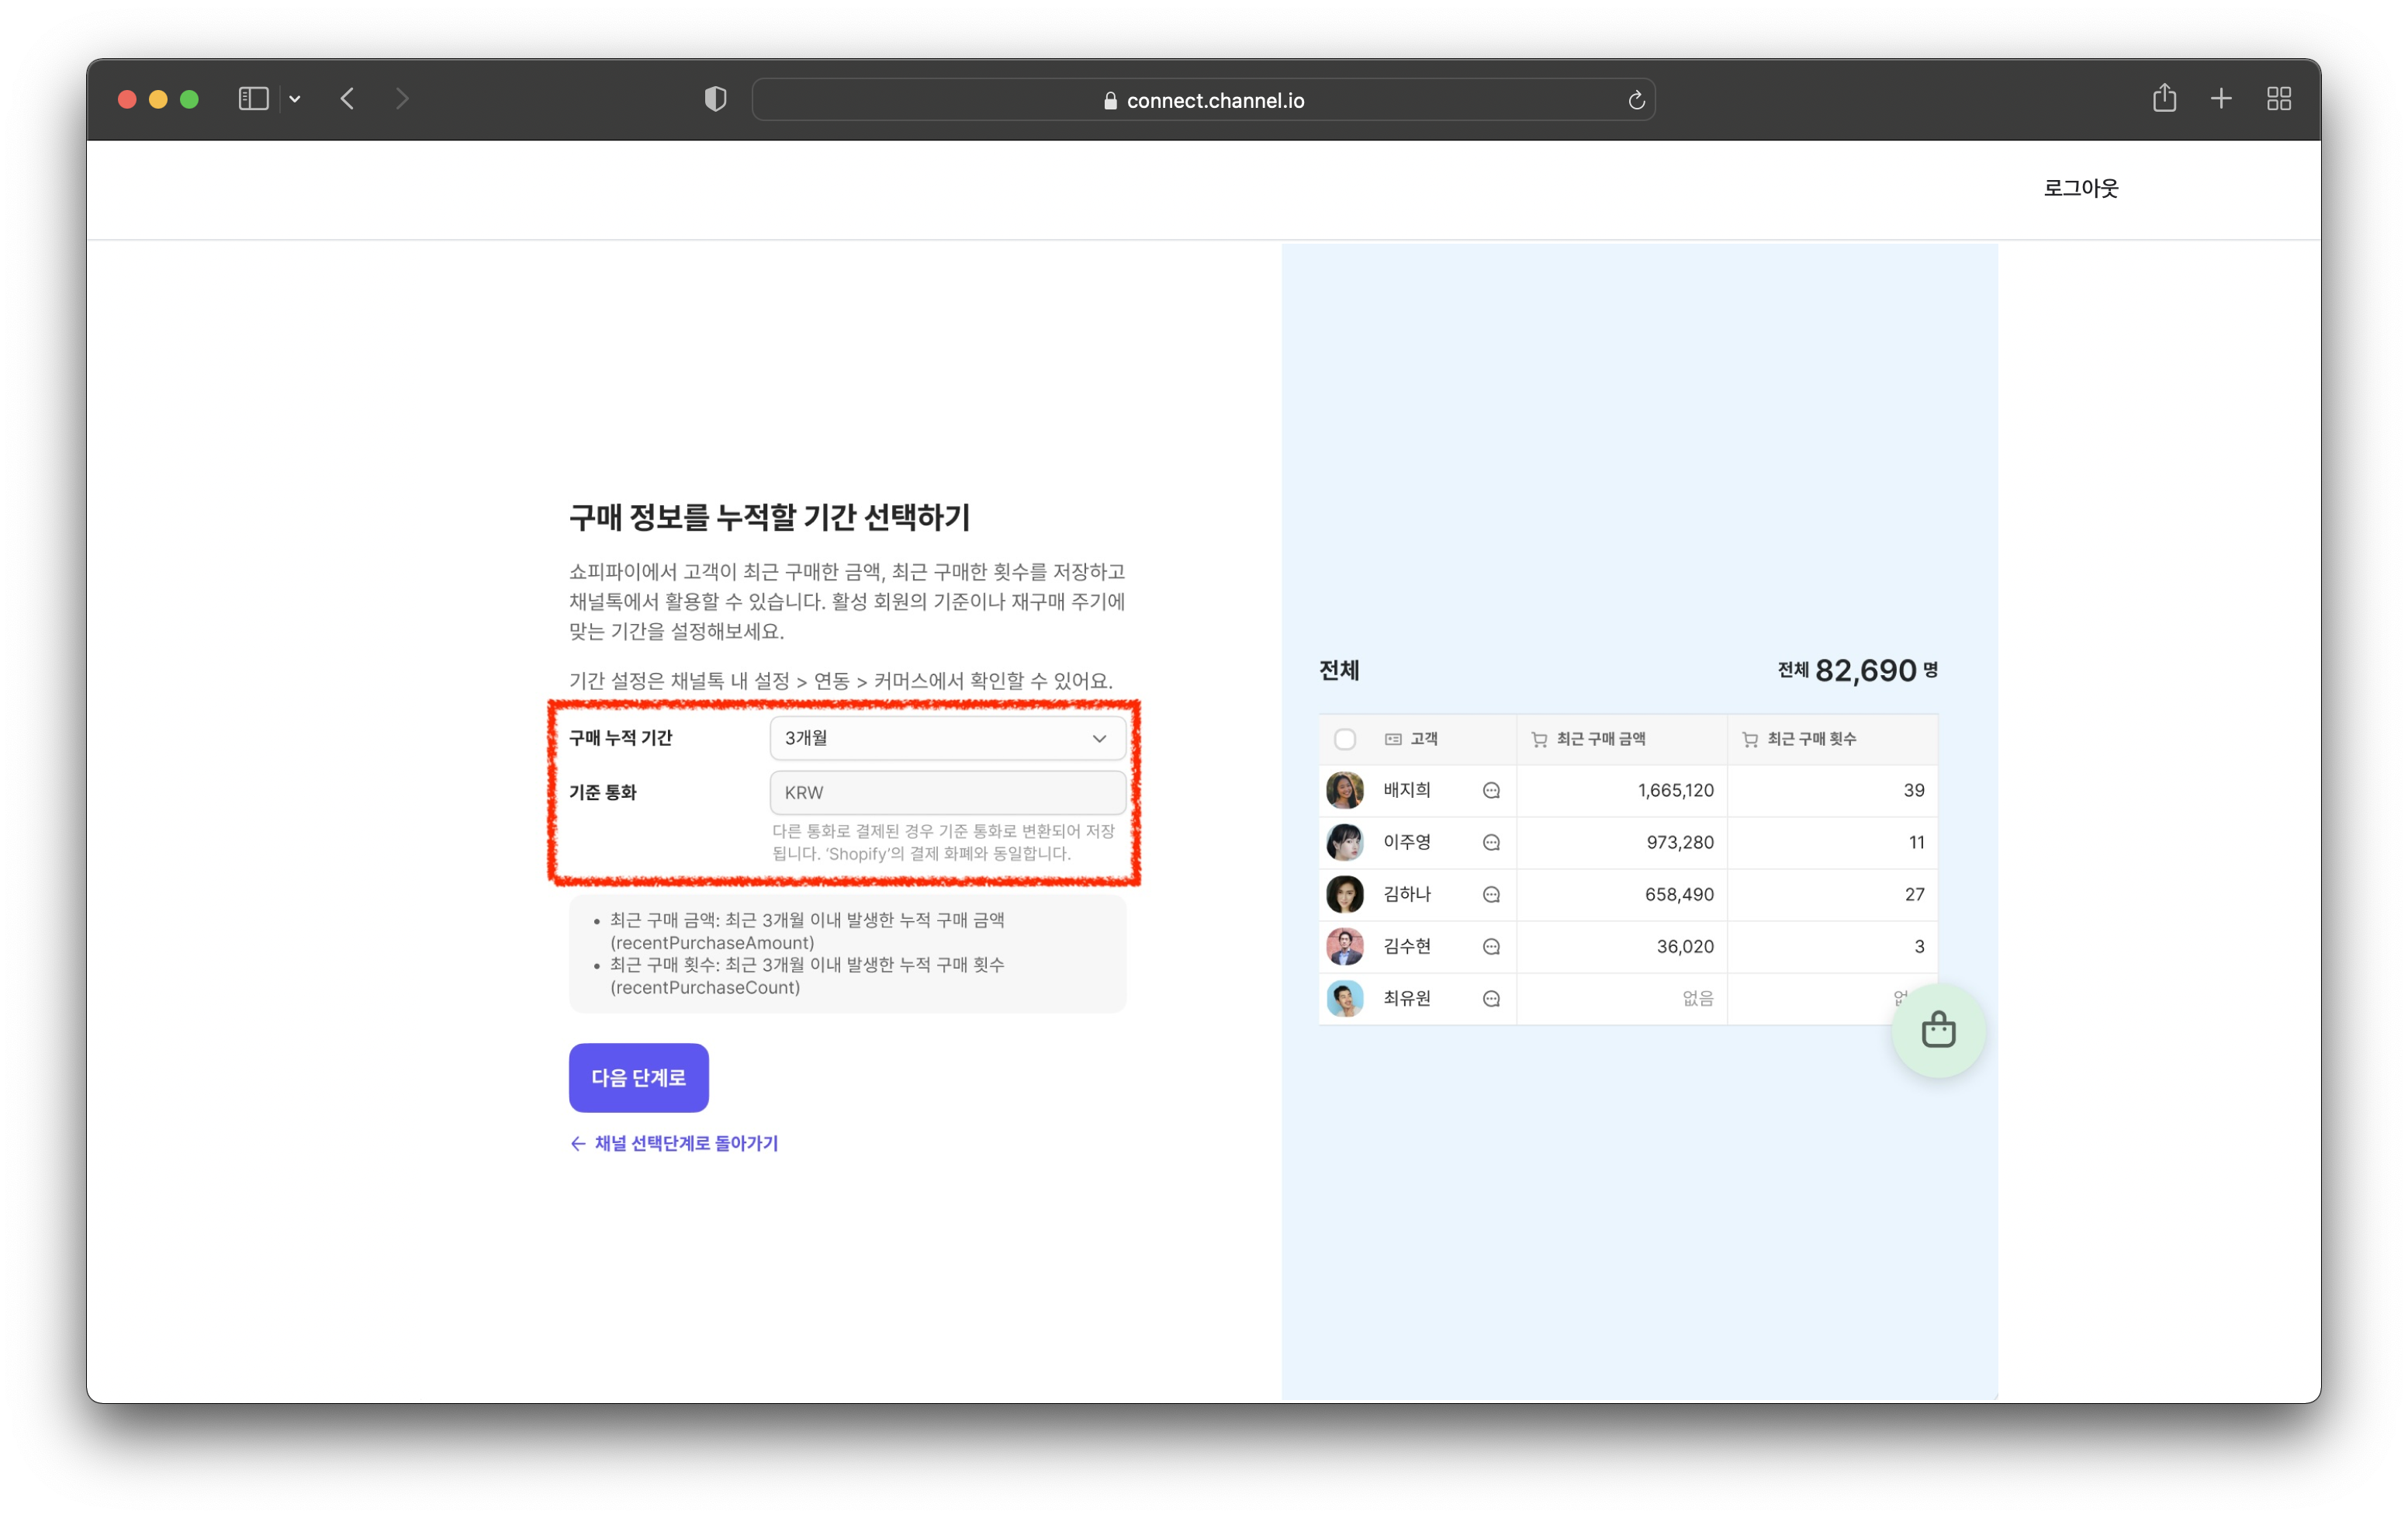Click the 기준 통화 KRW field
This screenshot has width=2408, height=1518.
coord(946,792)
